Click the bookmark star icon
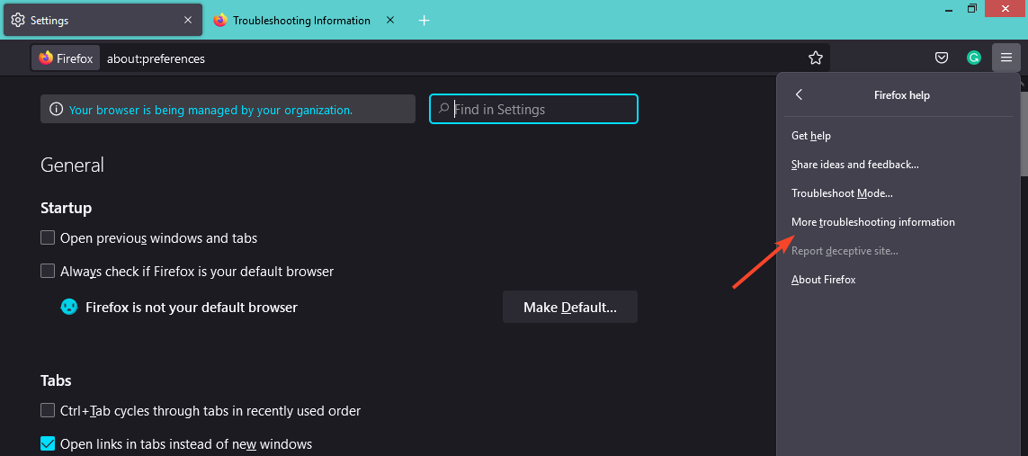The image size is (1028, 456). pos(816,58)
